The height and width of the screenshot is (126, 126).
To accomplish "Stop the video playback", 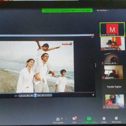I will tap(28, 95).
